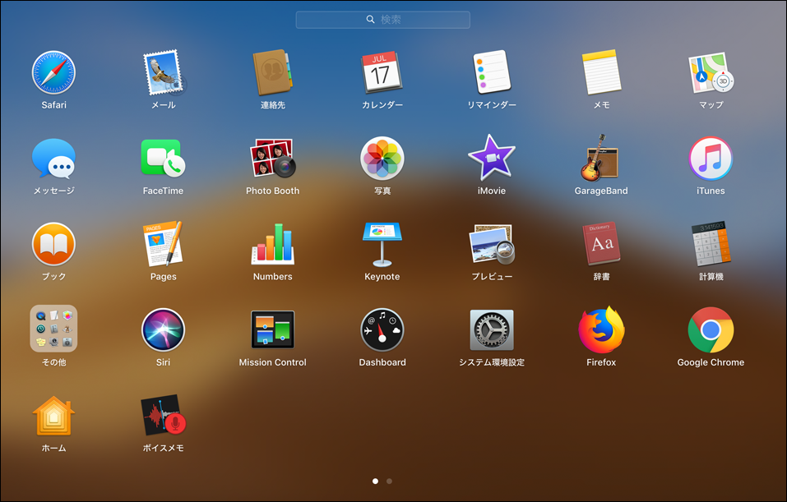Open Numbers
This screenshot has height=502, width=787.
pyautogui.click(x=272, y=244)
